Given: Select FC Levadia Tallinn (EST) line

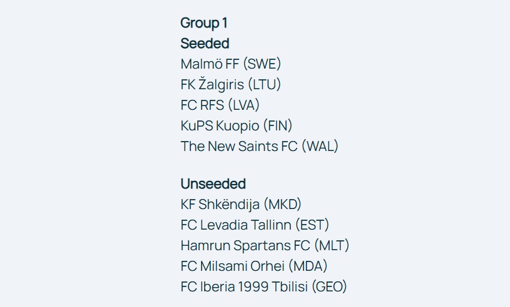Looking at the screenshot, I should tap(255, 225).
